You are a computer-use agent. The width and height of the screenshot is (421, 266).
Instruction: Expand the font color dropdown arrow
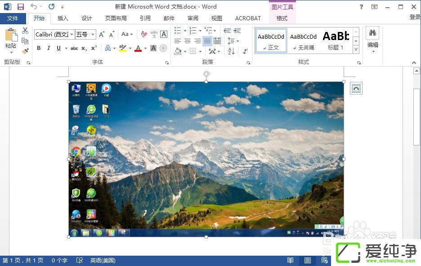(x=145, y=48)
